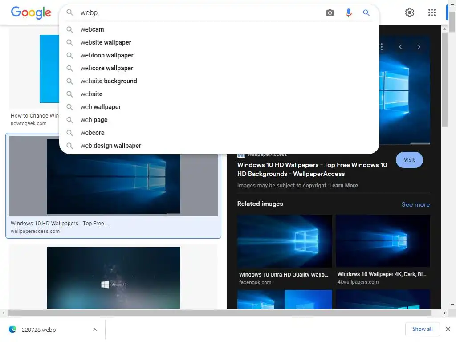The width and height of the screenshot is (456, 342).
Task: Click the blue search magnifier button
Action: [x=366, y=13]
